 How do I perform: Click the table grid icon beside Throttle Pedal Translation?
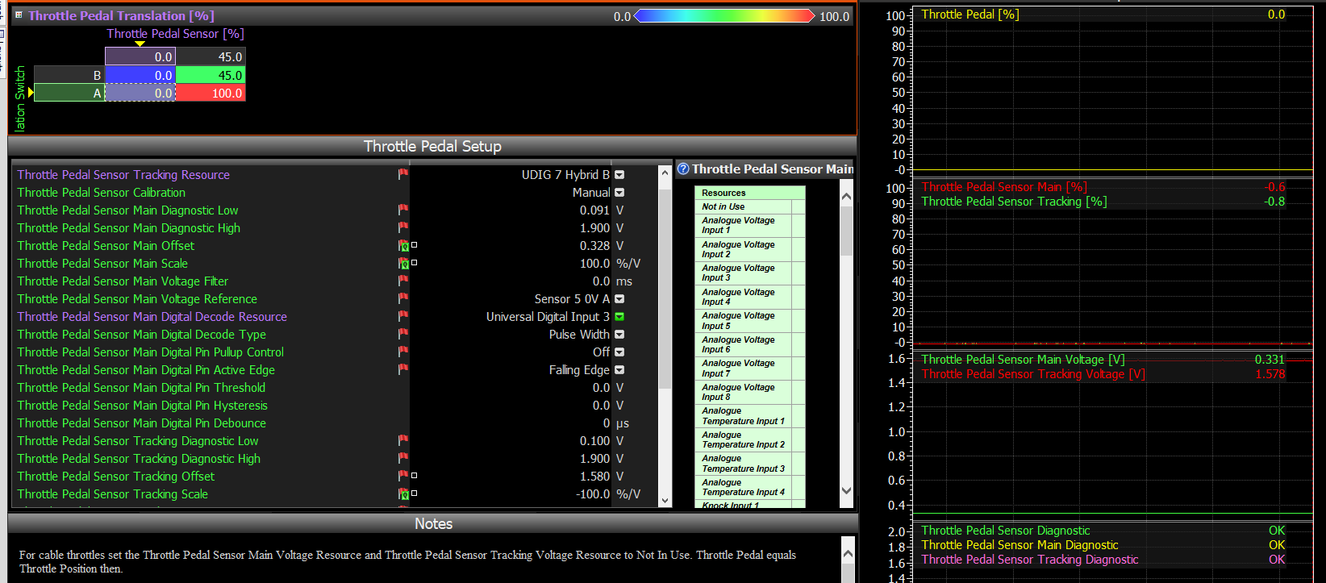(19, 15)
